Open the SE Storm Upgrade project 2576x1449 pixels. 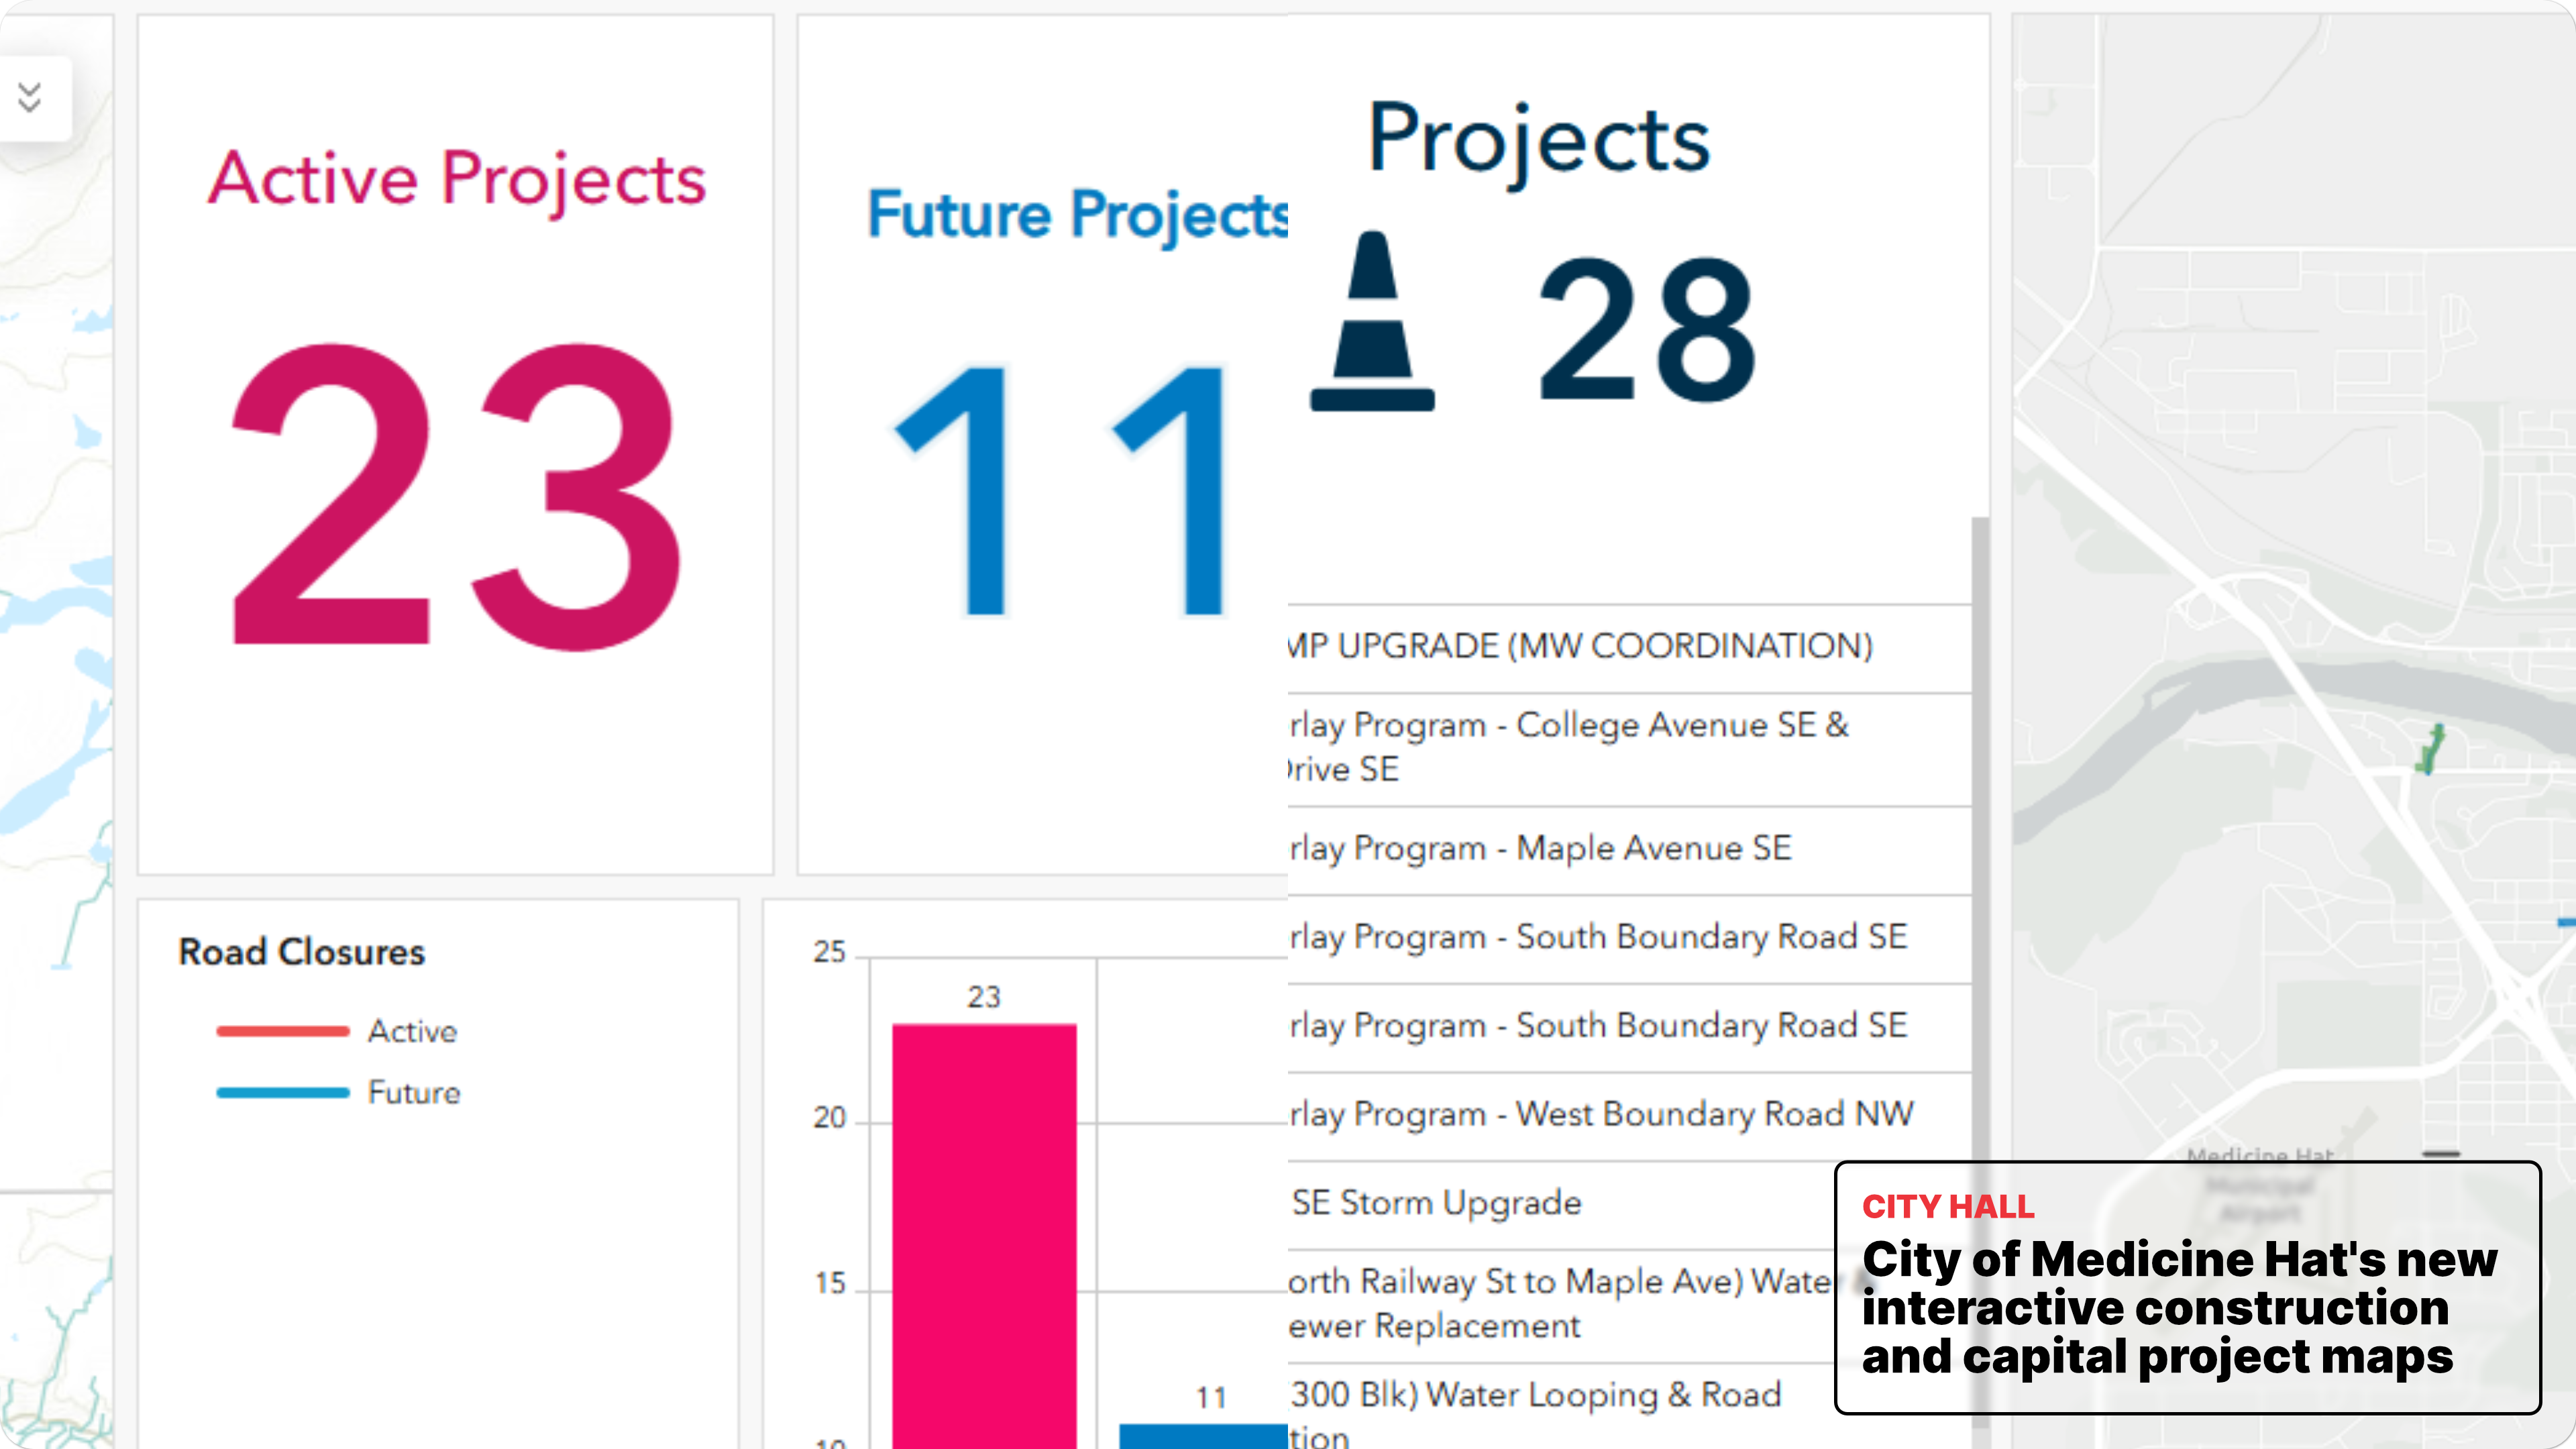pos(1437,1203)
